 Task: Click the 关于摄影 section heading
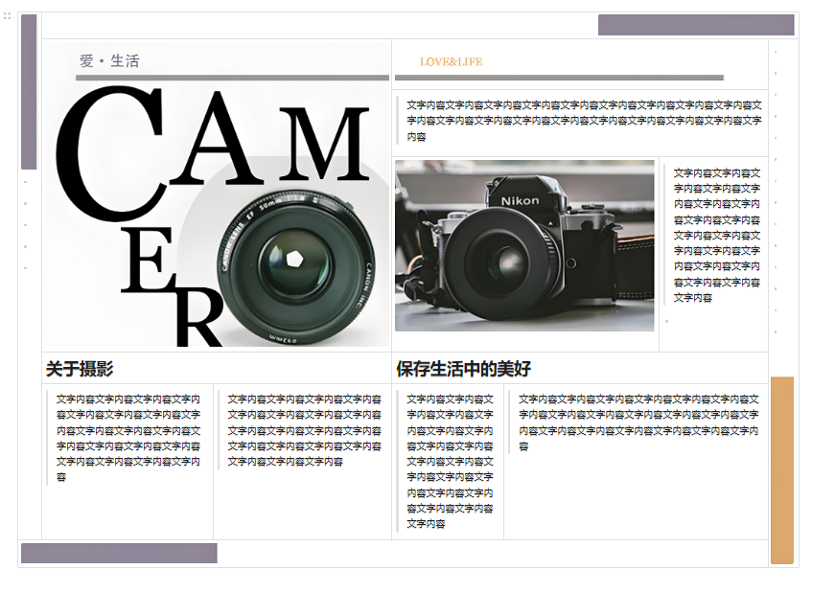tap(80, 369)
